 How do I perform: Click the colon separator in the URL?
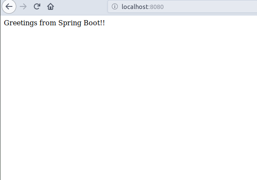coord(149,7)
